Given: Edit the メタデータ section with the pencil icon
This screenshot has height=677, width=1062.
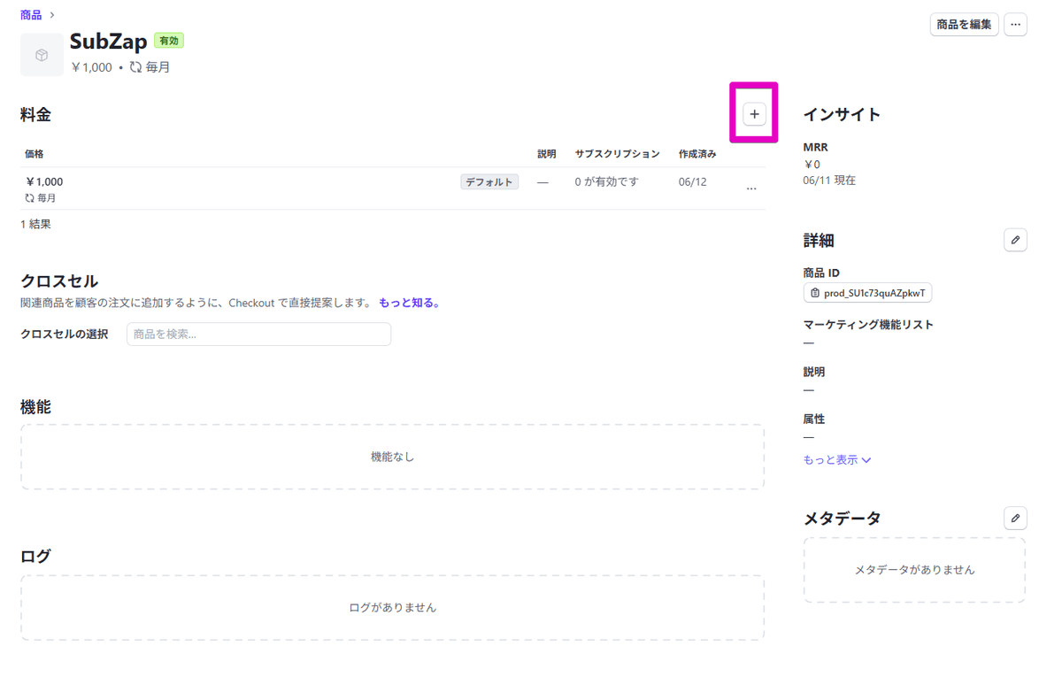Looking at the screenshot, I should tap(1015, 518).
